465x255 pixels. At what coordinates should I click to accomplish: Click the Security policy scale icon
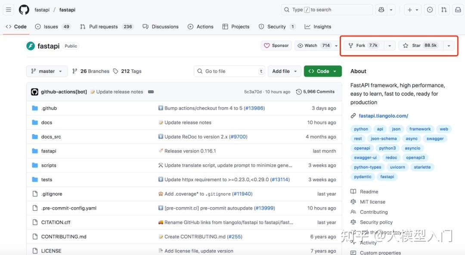[353, 222]
